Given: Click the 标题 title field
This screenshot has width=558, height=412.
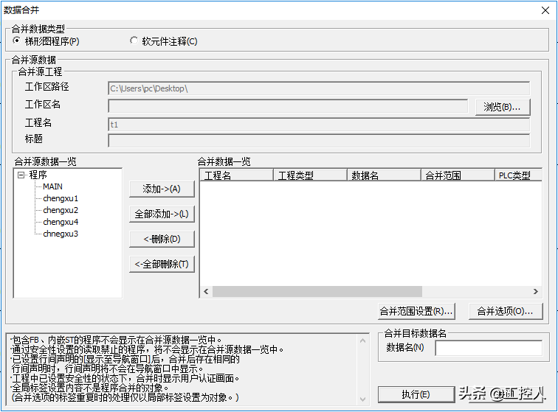Looking at the screenshot, I should pos(319,141).
